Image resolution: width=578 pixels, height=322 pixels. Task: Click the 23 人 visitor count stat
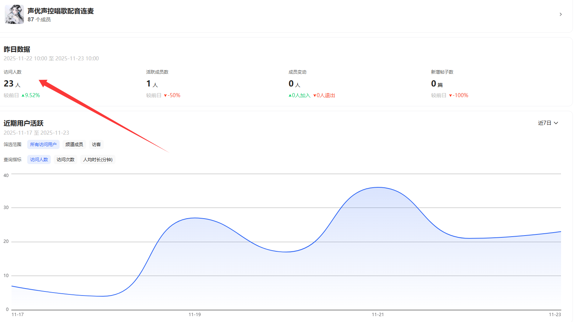(x=12, y=84)
